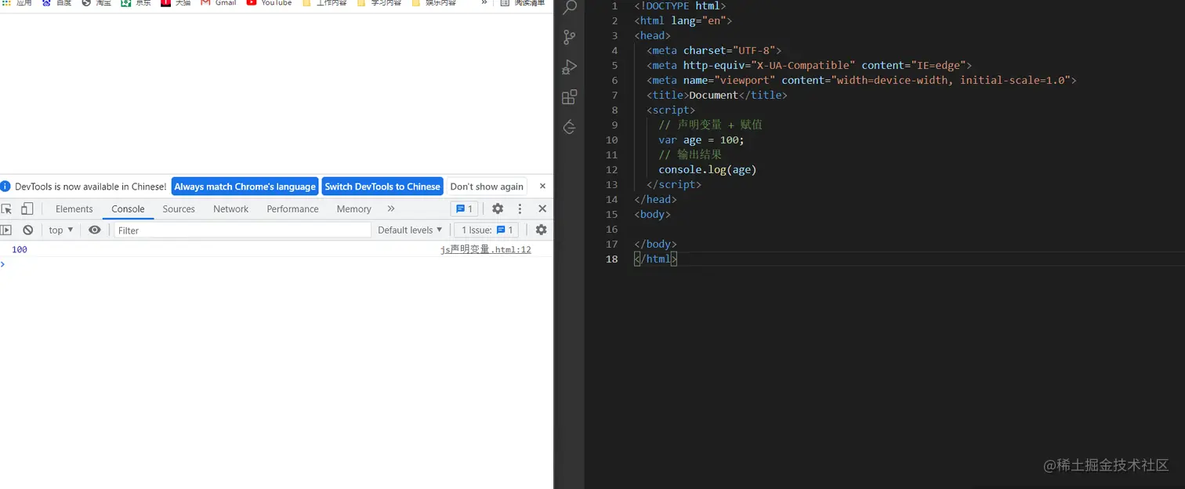Screen dimensions: 1185x489
Task: Click the '// 声明变量 + 赋值' comment line
Action: click(711, 125)
